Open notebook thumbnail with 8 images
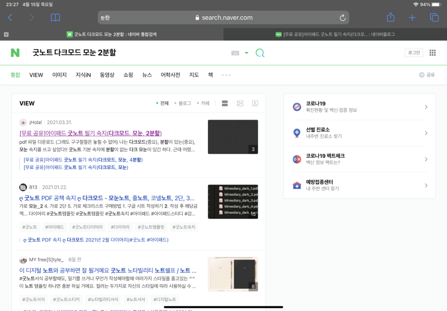 point(233,274)
